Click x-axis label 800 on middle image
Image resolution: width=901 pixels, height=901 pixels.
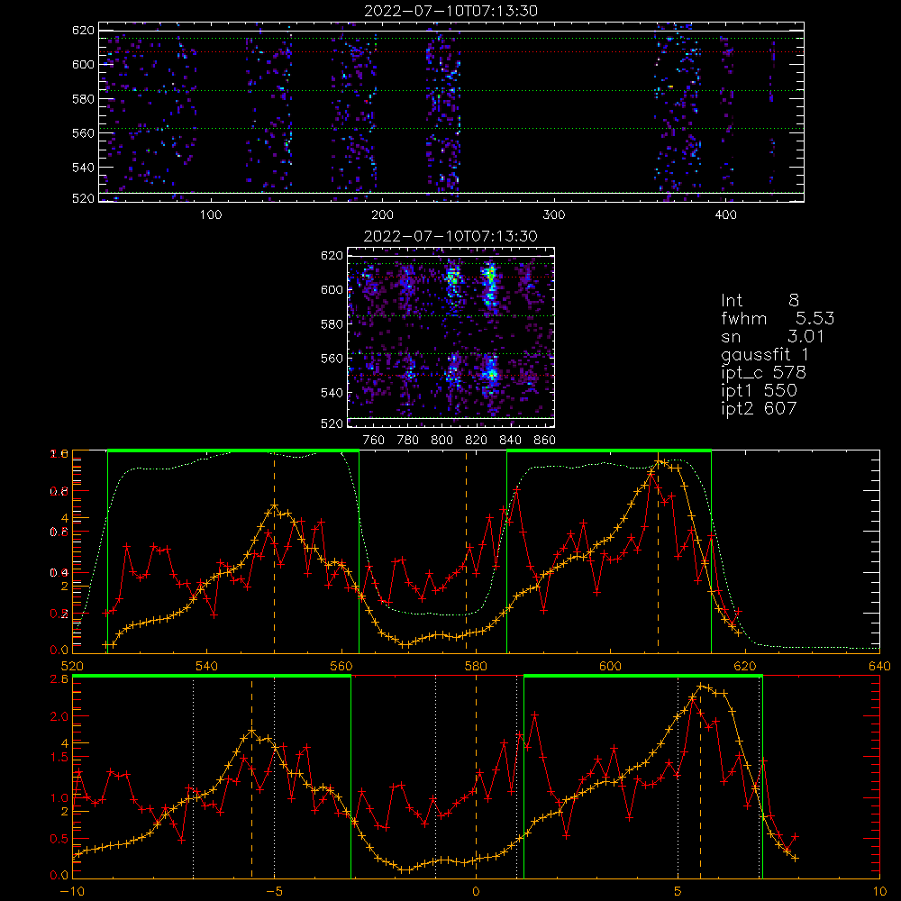click(x=442, y=441)
